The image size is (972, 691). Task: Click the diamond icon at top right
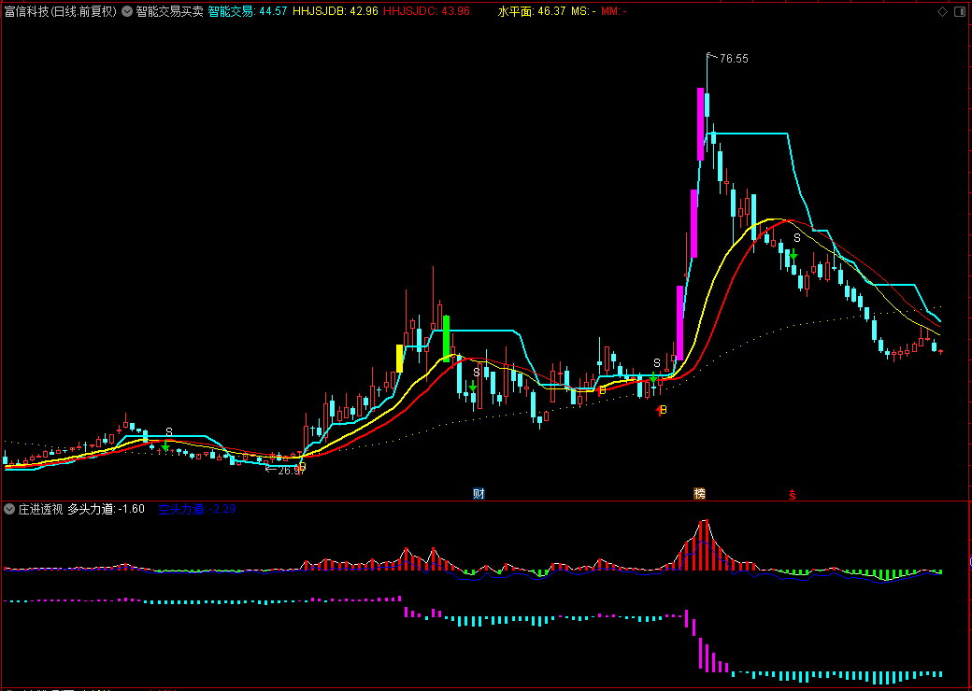pyautogui.click(x=942, y=11)
